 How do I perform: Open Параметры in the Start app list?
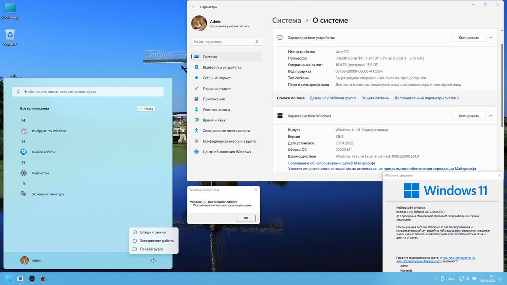35,173
